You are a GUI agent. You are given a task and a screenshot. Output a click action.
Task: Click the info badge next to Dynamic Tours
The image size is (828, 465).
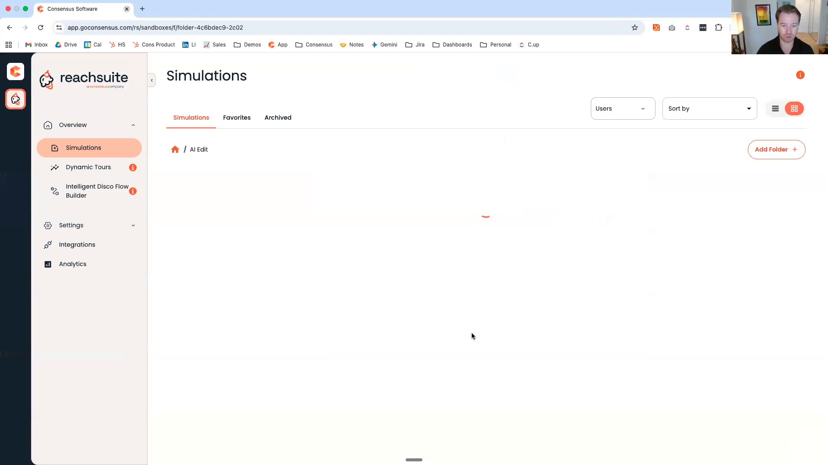(133, 167)
